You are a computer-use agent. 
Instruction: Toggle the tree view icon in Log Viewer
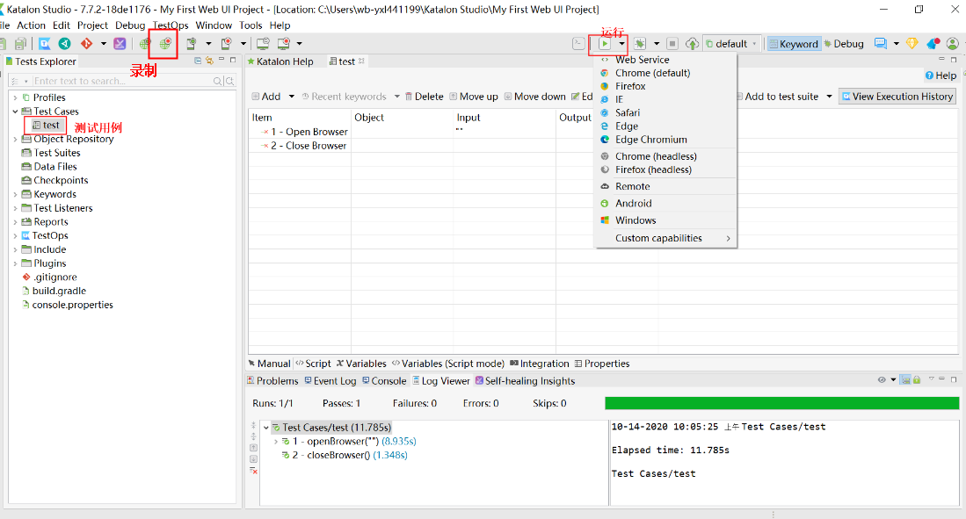[905, 380]
